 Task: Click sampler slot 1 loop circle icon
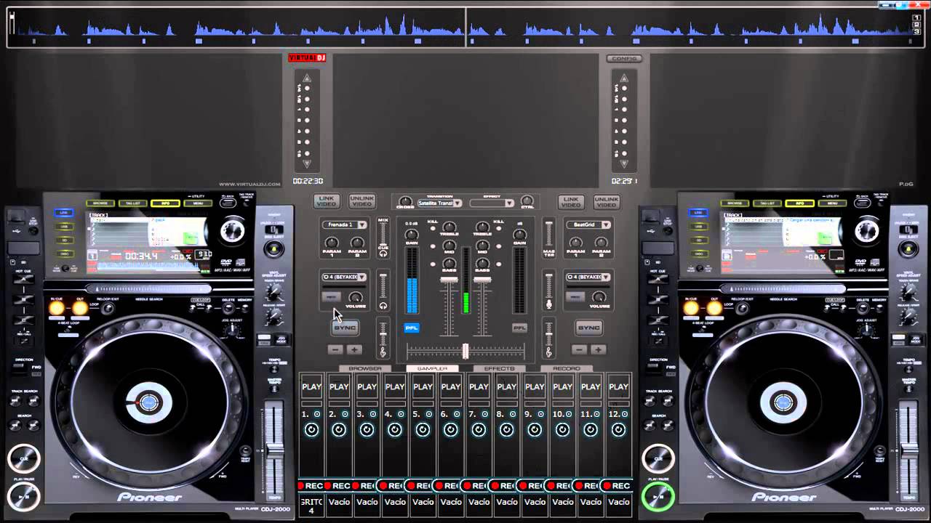click(311, 430)
